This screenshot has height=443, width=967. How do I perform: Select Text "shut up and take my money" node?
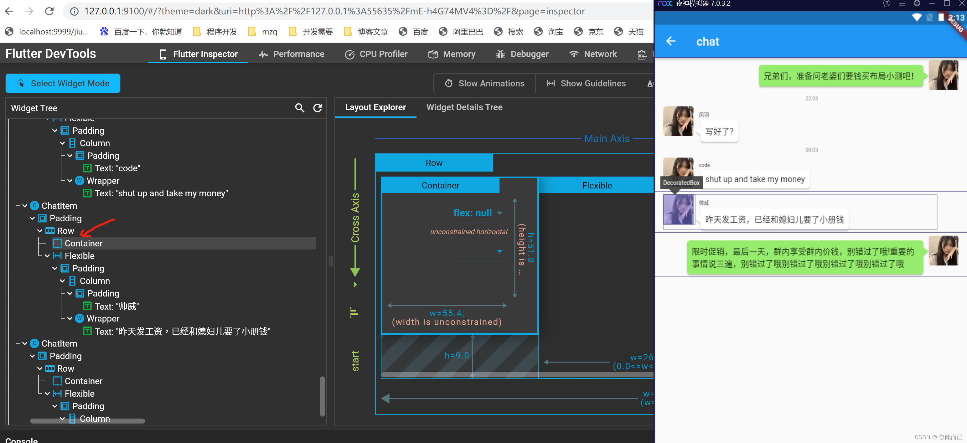tap(161, 193)
